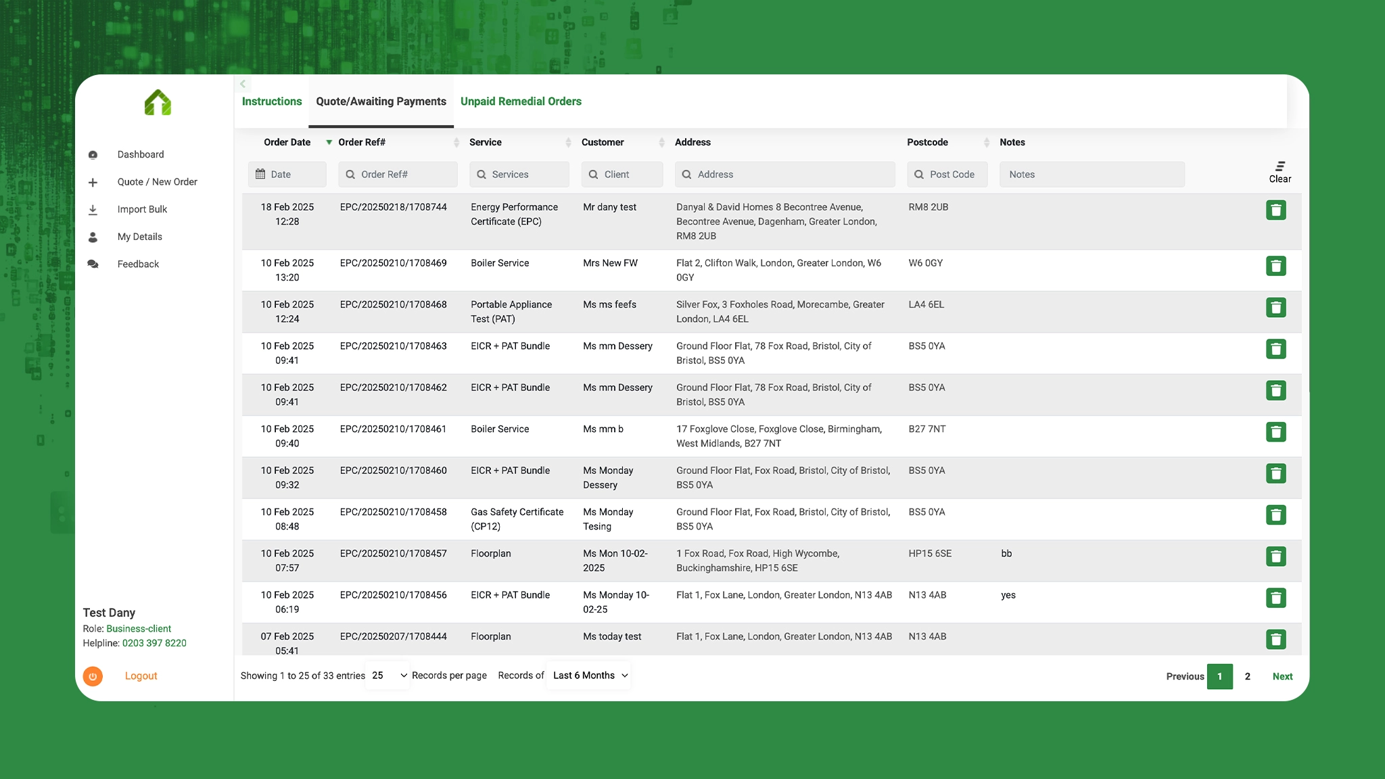Click the Services search field

[x=519, y=174]
